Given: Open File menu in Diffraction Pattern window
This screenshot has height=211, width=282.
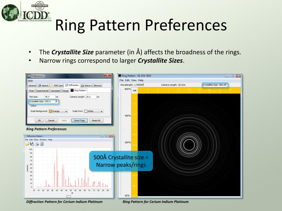Looking at the screenshot, I should coord(27,140).
